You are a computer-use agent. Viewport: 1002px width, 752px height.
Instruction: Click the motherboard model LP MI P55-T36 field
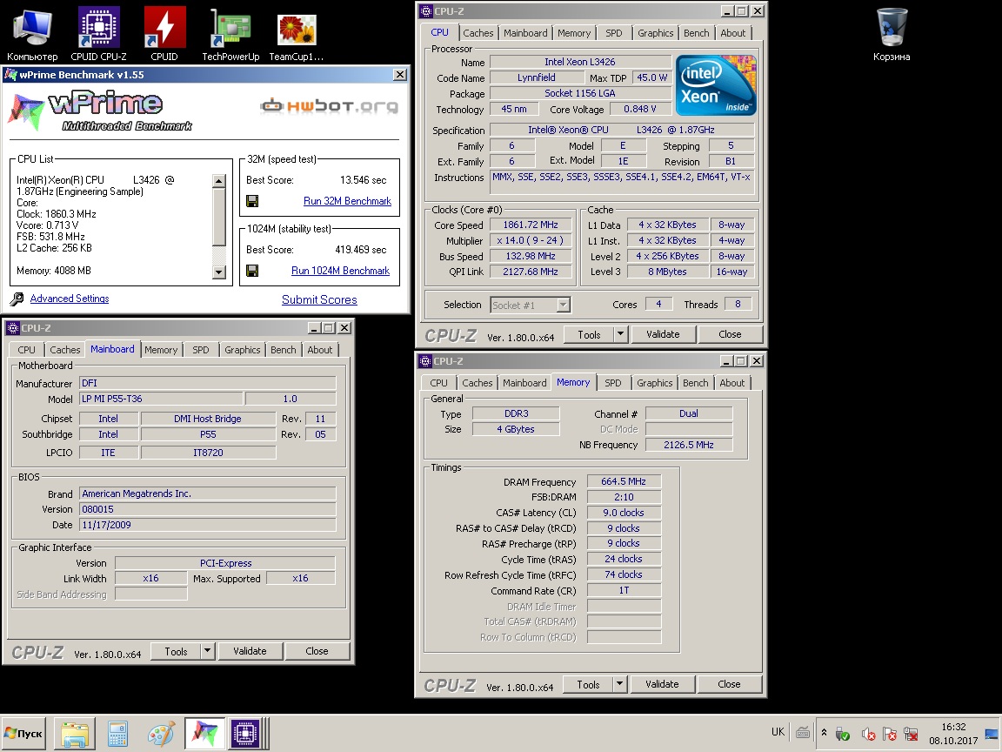pyautogui.click(x=161, y=399)
